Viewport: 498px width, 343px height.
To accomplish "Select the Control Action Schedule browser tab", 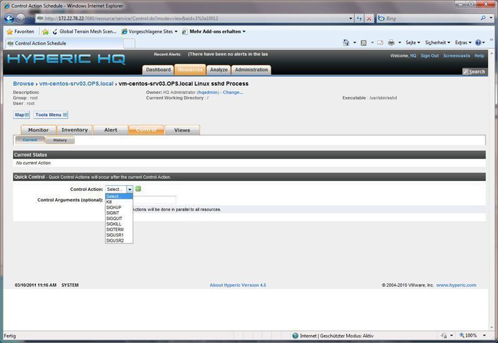I will point(63,43).
